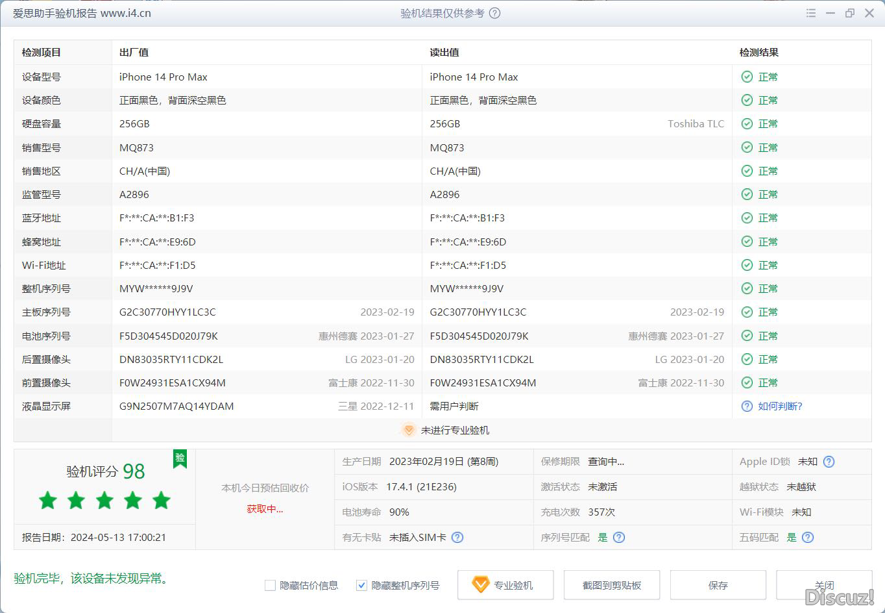The image size is (885, 613).
Task: Click the factory value MQ873 cell
Action: (137, 147)
